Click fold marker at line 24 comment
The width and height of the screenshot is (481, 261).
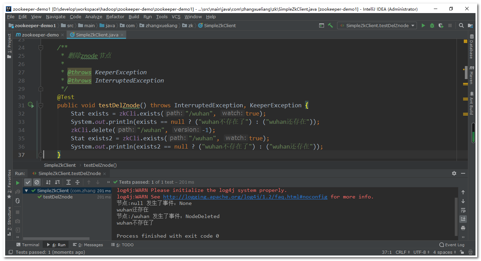click(x=41, y=47)
